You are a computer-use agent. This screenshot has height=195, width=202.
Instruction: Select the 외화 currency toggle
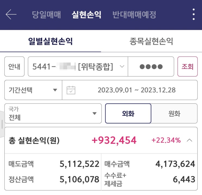128,113
